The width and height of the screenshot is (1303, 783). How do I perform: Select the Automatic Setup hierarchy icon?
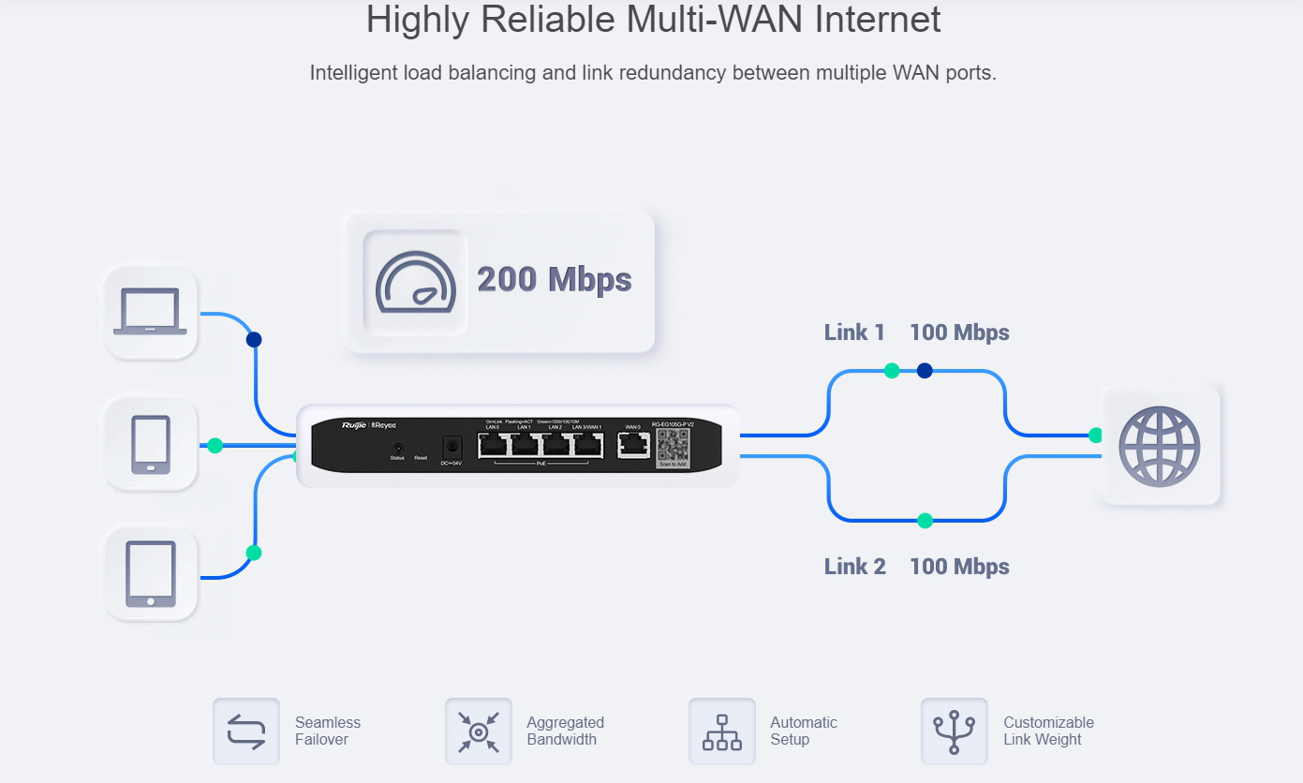721,731
